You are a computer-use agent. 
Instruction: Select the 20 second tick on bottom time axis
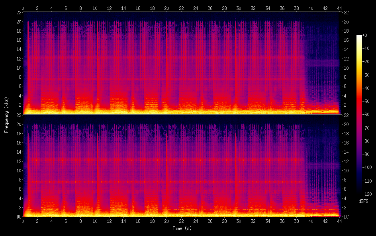coord(167,220)
